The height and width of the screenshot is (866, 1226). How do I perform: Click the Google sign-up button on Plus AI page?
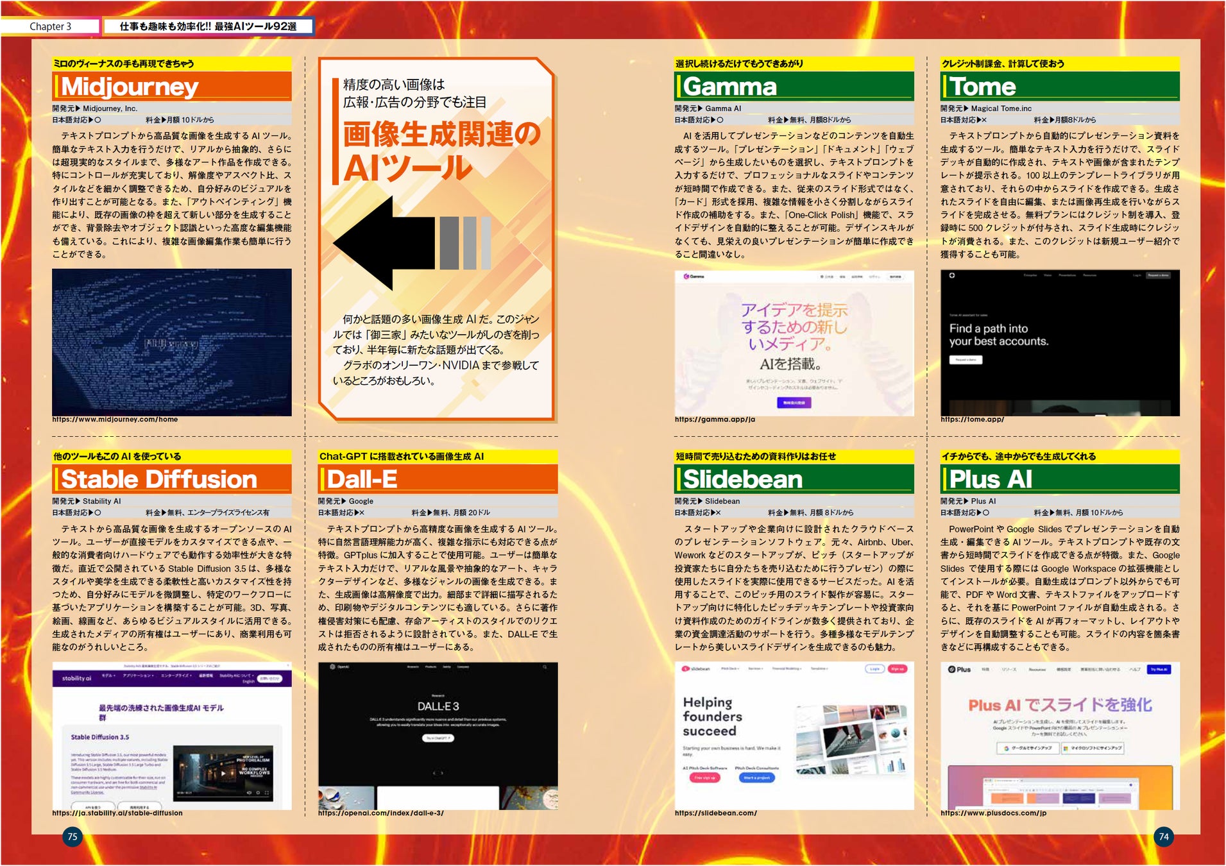coord(1027,748)
